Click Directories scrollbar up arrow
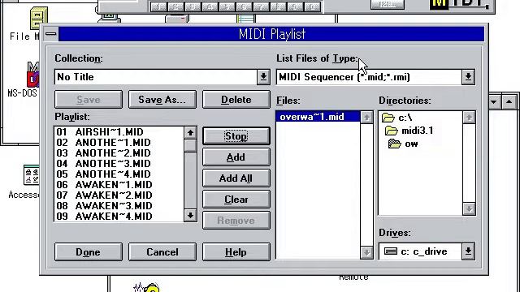520x292 pixels. pyautogui.click(x=469, y=117)
